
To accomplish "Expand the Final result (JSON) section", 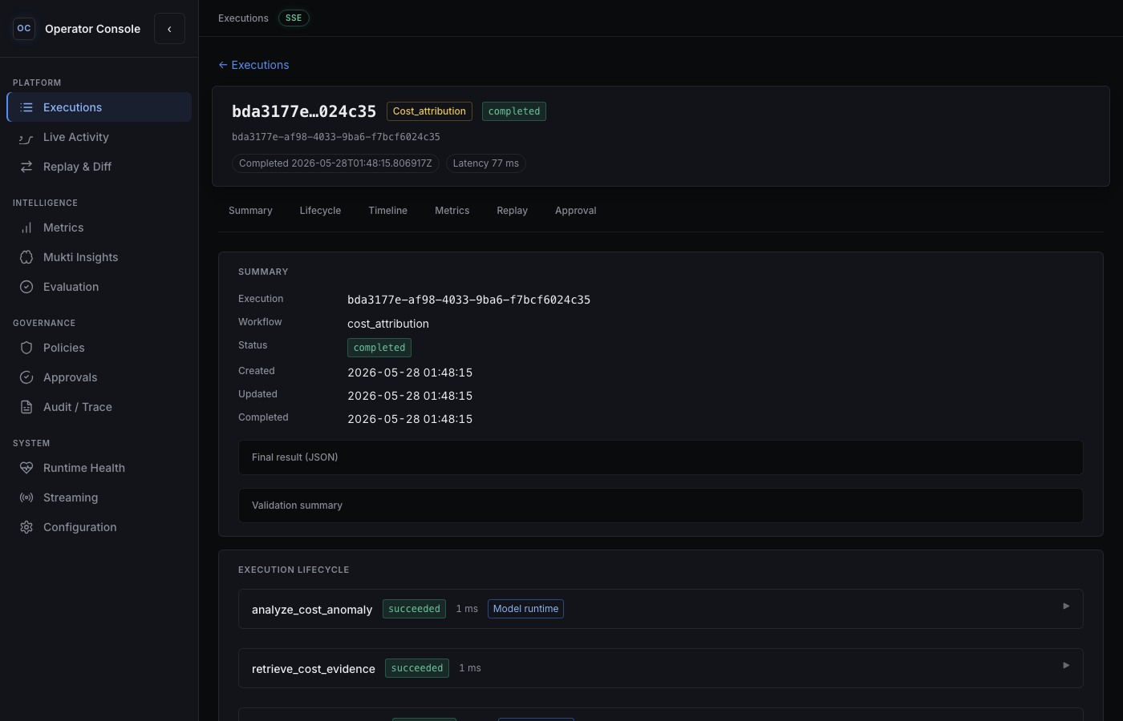I will click(x=661, y=457).
